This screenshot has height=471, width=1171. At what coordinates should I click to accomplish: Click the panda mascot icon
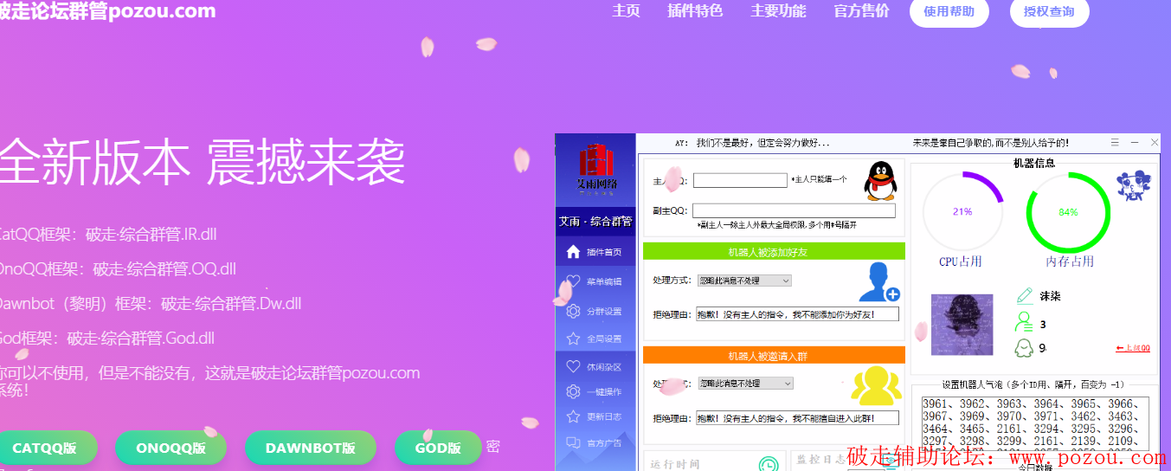pyautogui.click(x=1133, y=185)
